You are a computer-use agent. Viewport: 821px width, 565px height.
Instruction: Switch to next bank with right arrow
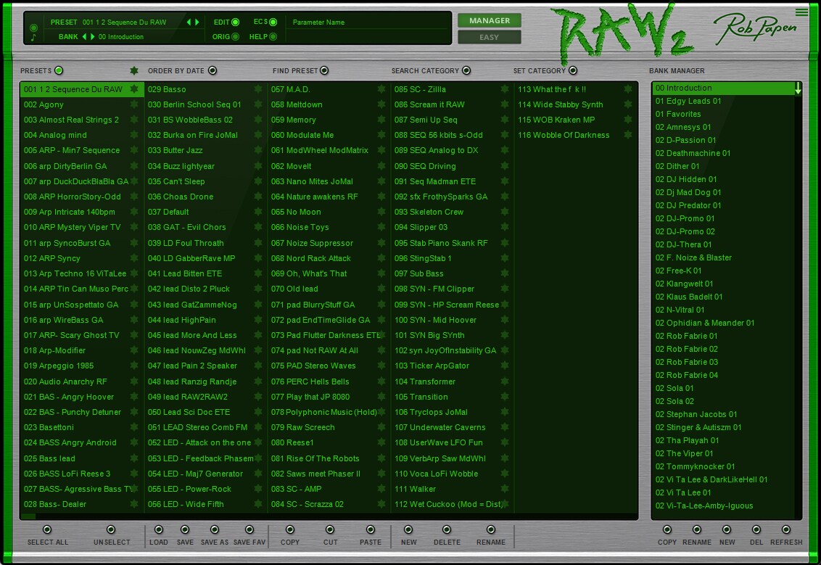(x=92, y=37)
